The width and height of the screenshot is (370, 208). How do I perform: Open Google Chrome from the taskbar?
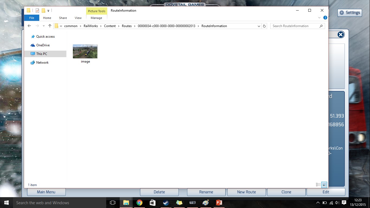(x=139, y=203)
